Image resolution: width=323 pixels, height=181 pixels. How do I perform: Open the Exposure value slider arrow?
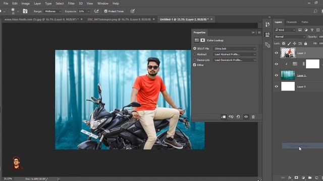pyautogui.click(x=89, y=11)
